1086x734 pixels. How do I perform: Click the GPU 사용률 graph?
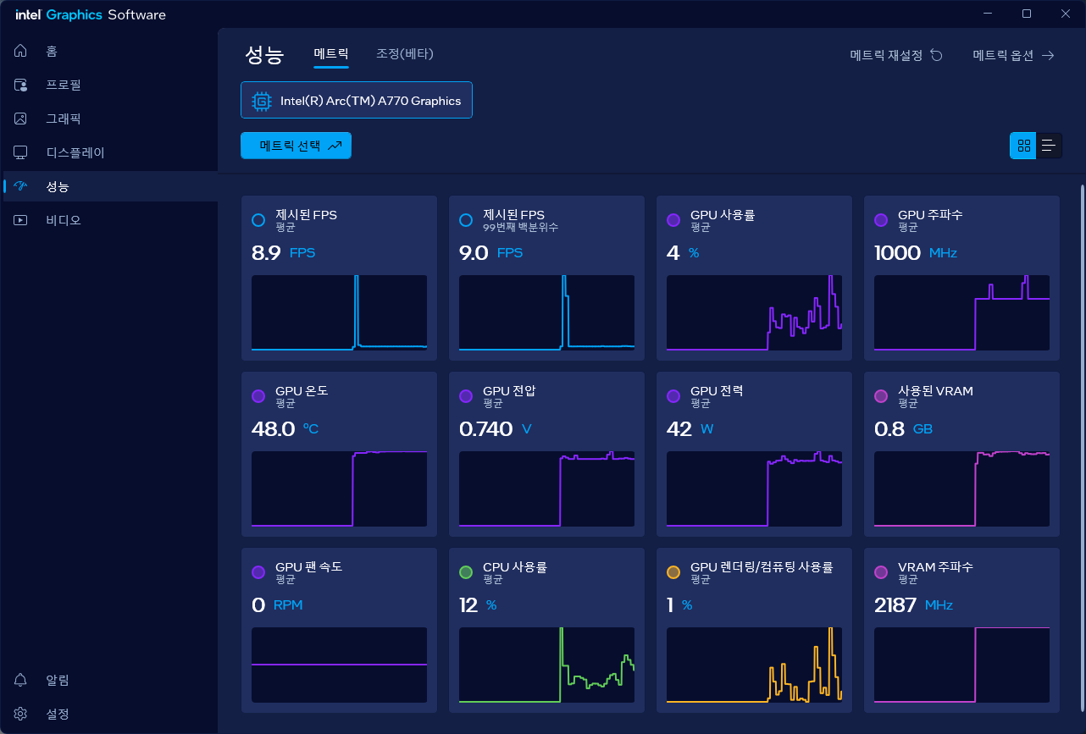(x=754, y=312)
